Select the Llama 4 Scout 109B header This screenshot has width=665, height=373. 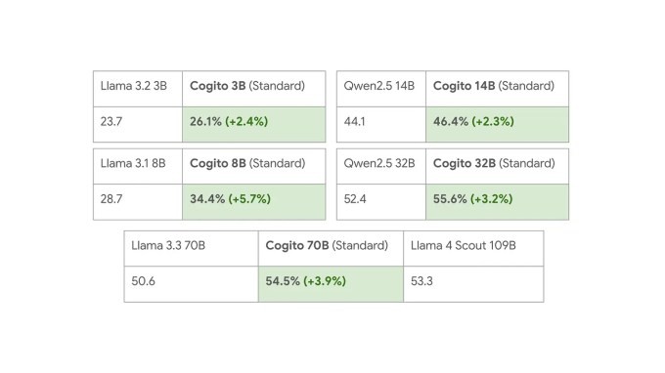coord(473,249)
